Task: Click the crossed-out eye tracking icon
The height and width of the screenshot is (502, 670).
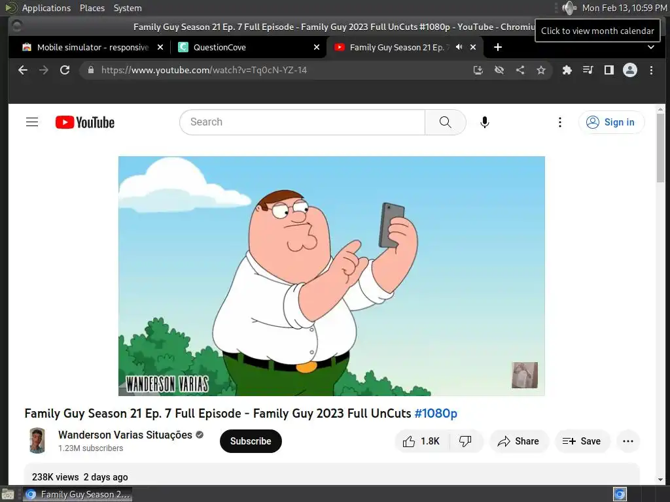Action: [499, 70]
